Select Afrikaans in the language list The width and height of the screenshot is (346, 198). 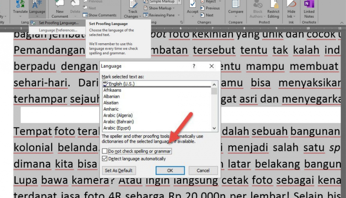click(x=157, y=90)
